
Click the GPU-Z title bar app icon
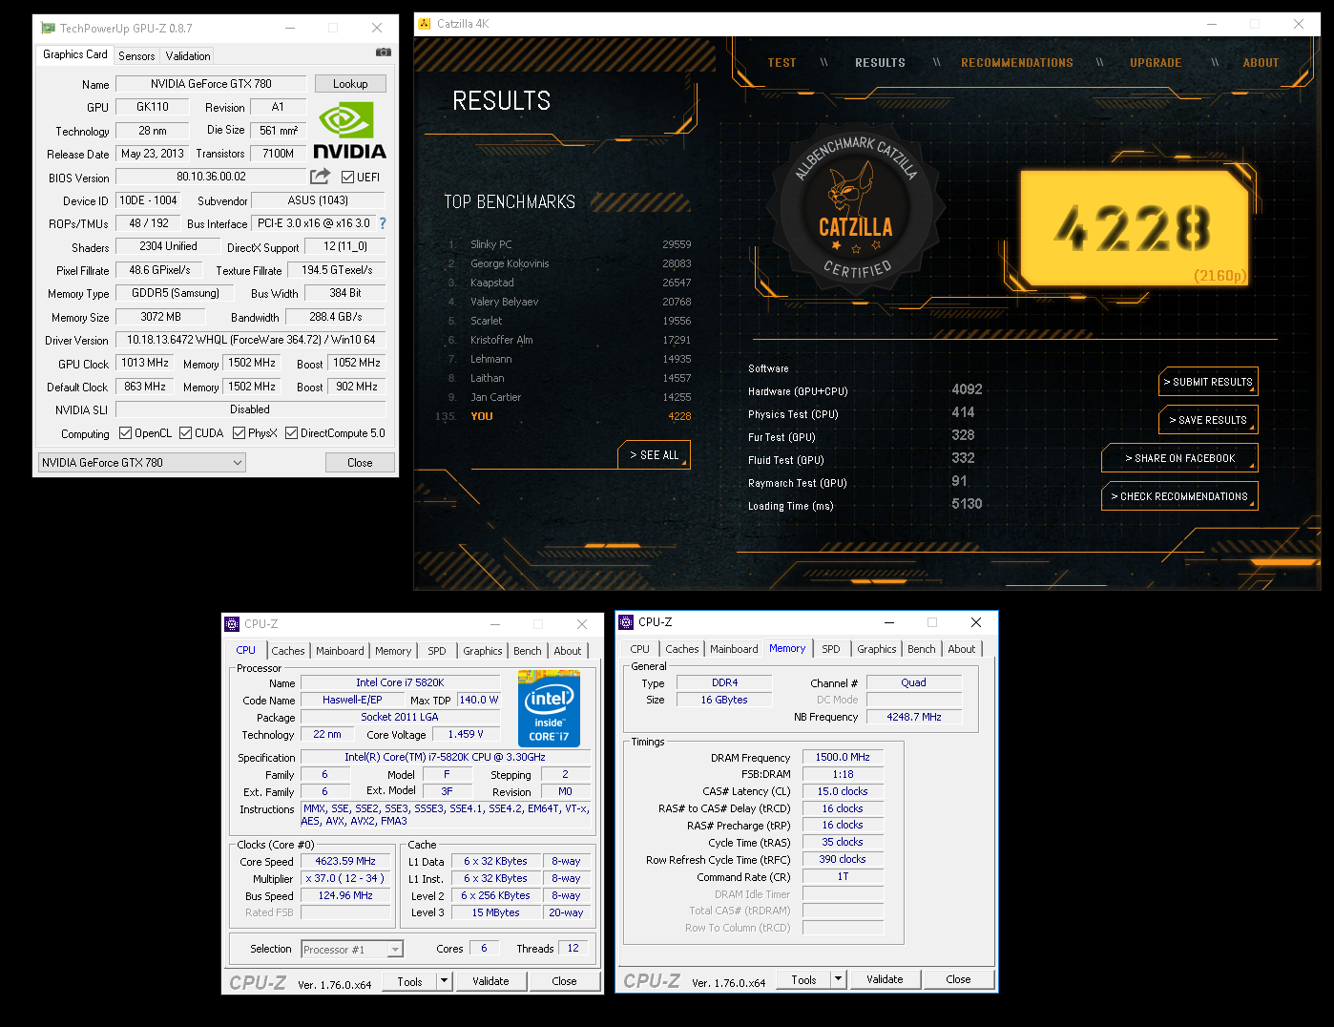(48, 28)
